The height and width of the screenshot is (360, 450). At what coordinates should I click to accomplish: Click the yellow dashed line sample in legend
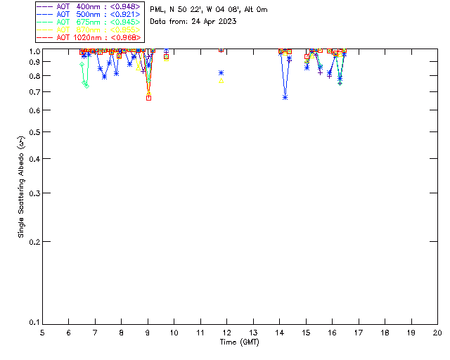[45, 30]
